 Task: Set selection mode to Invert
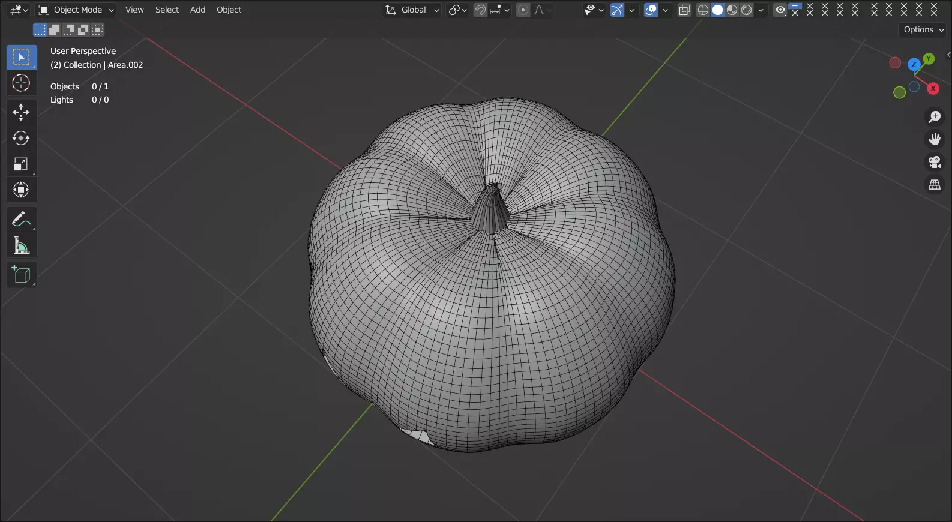click(x=83, y=29)
